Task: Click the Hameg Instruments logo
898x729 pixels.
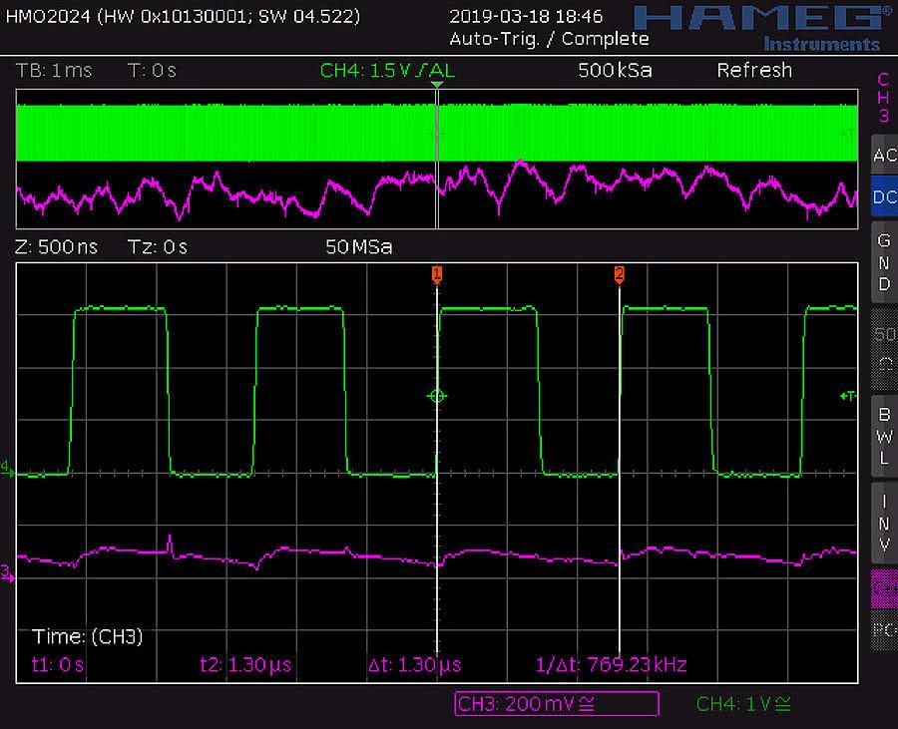Action: 760,26
